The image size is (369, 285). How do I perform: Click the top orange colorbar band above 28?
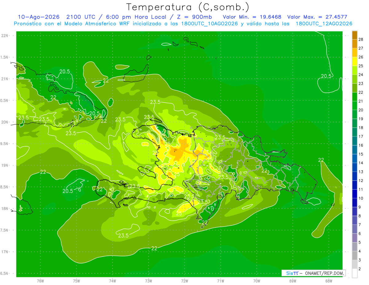(355, 35)
